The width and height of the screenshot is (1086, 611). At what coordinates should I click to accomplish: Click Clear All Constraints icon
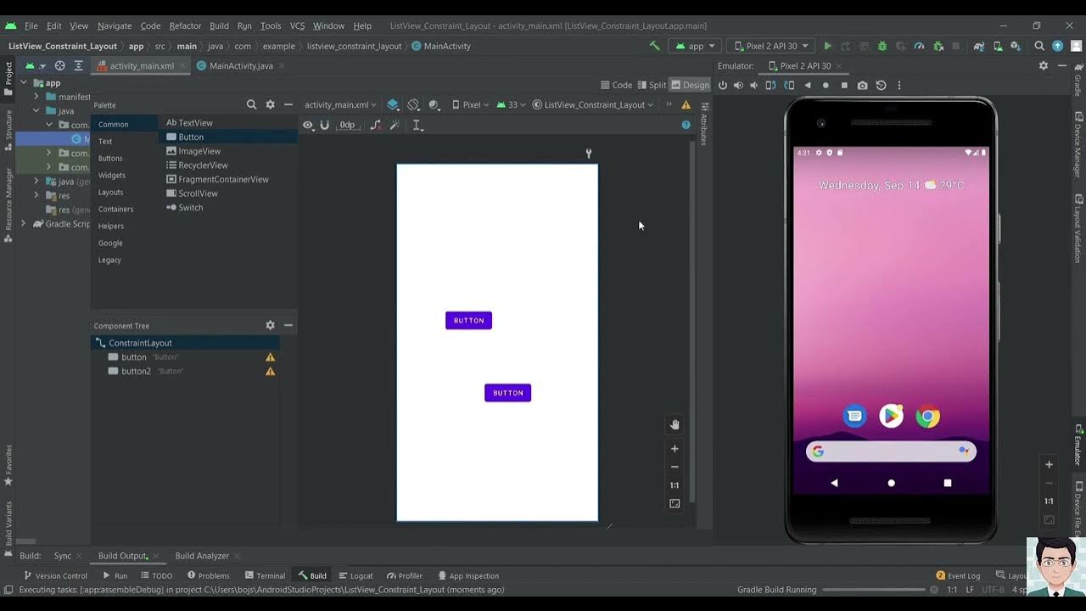(x=376, y=125)
